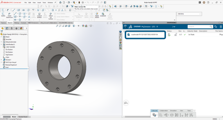Click the Home icon in top toolbar
Viewport: 223px width, 120px height.
coord(61,2)
